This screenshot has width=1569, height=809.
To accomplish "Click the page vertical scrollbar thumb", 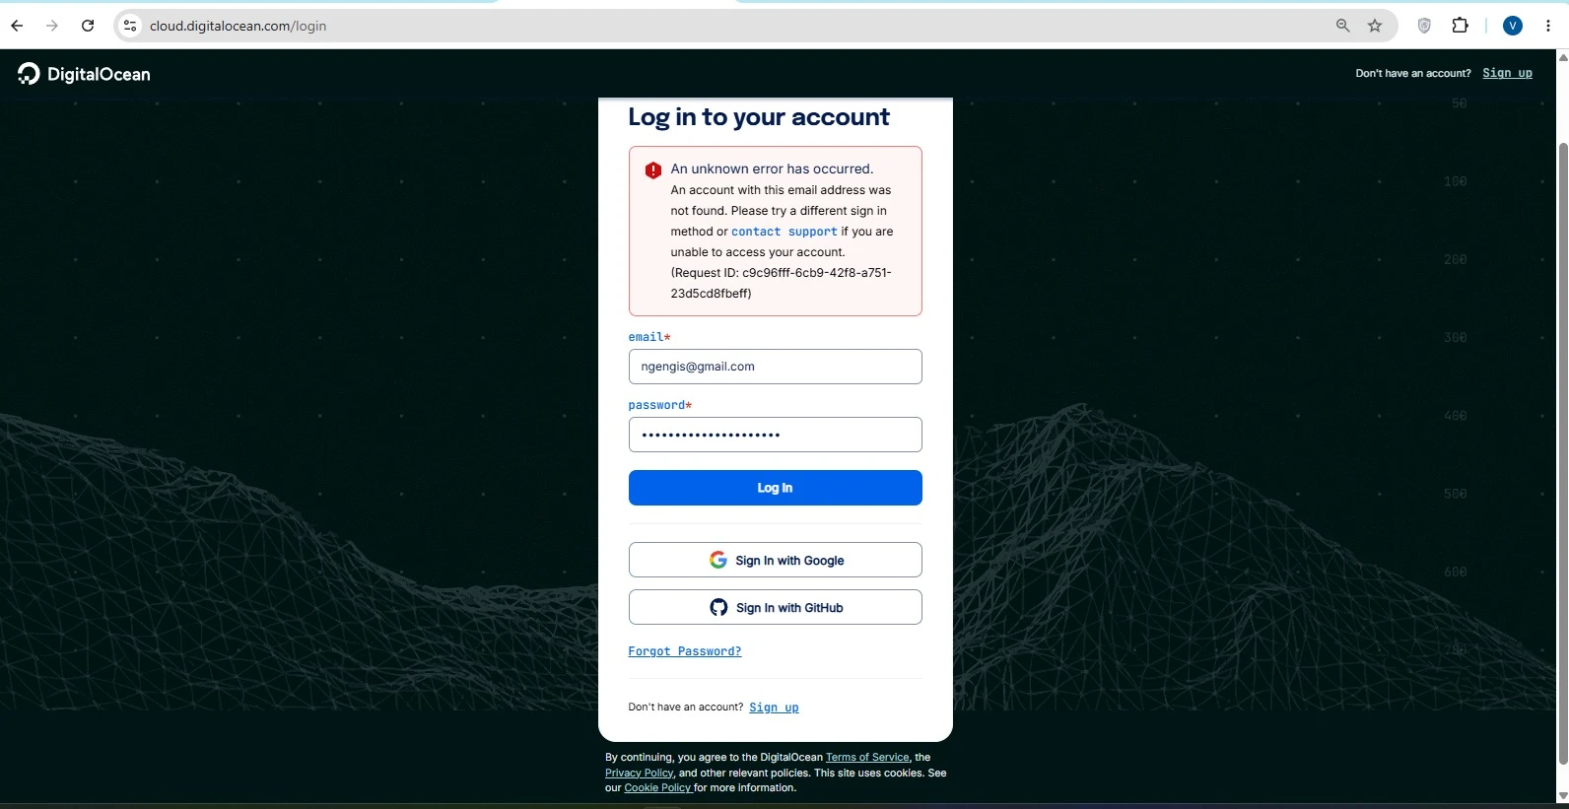I will 1562,453.
